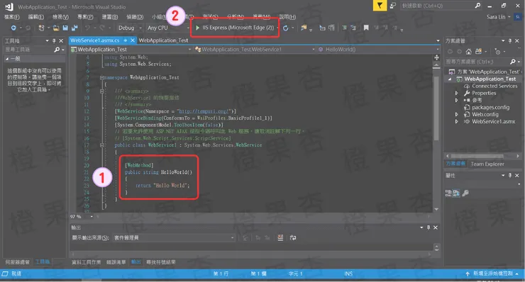525x282 pixels.
Task: Select the WebService1.asmx file
Action: point(490,121)
